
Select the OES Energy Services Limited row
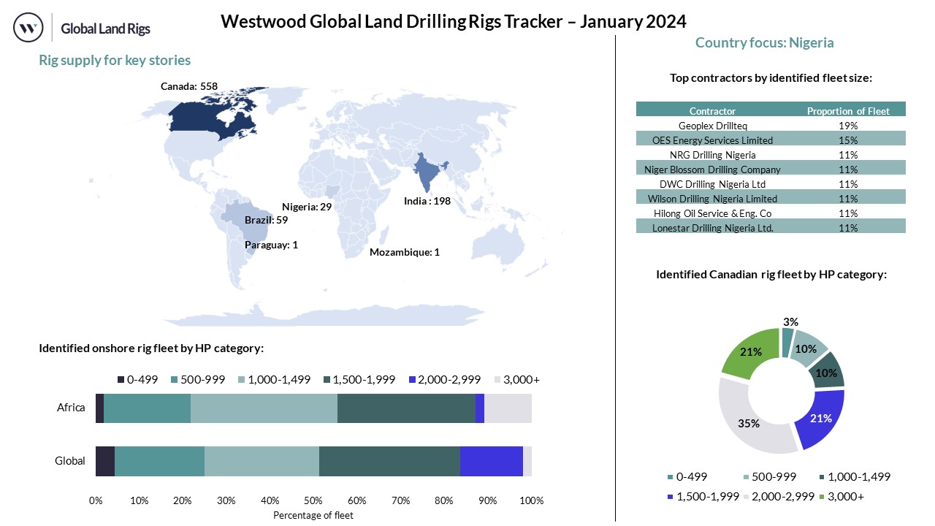pos(771,140)
